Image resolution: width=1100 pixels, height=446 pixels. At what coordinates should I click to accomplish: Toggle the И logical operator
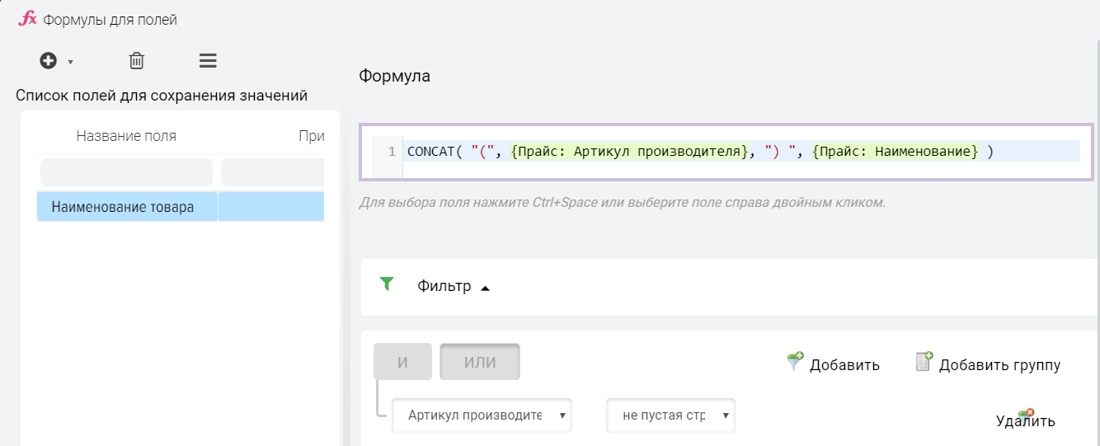click(x=402, y=362)
